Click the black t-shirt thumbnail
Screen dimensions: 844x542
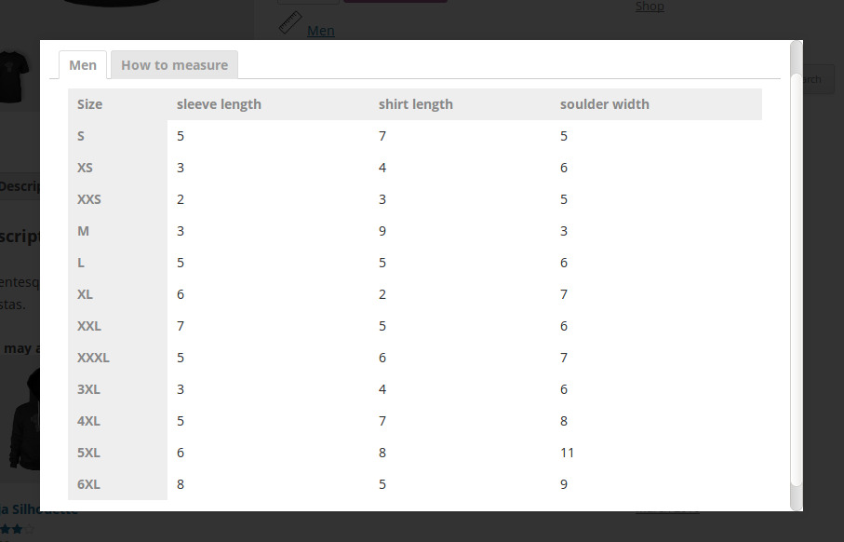(13, 76)
